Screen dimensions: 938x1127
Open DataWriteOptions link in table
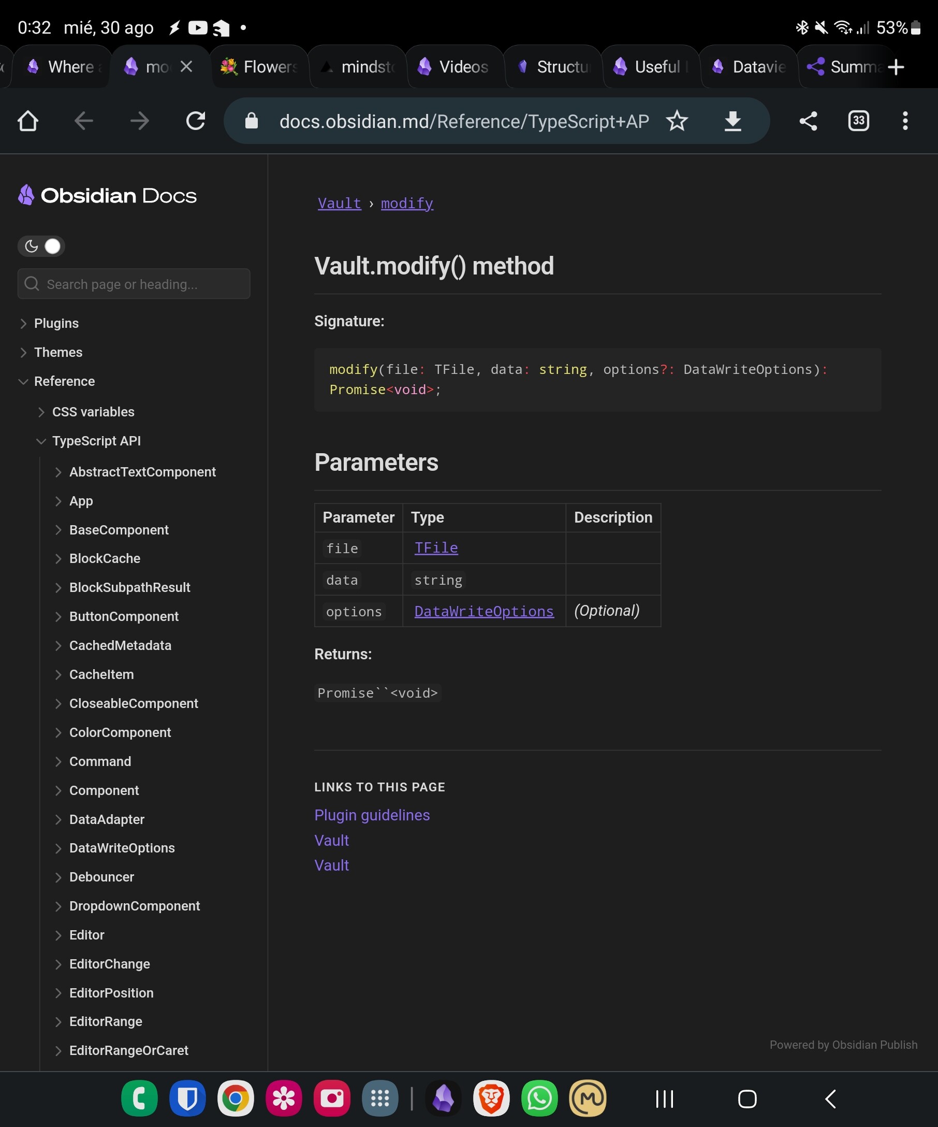483,611
